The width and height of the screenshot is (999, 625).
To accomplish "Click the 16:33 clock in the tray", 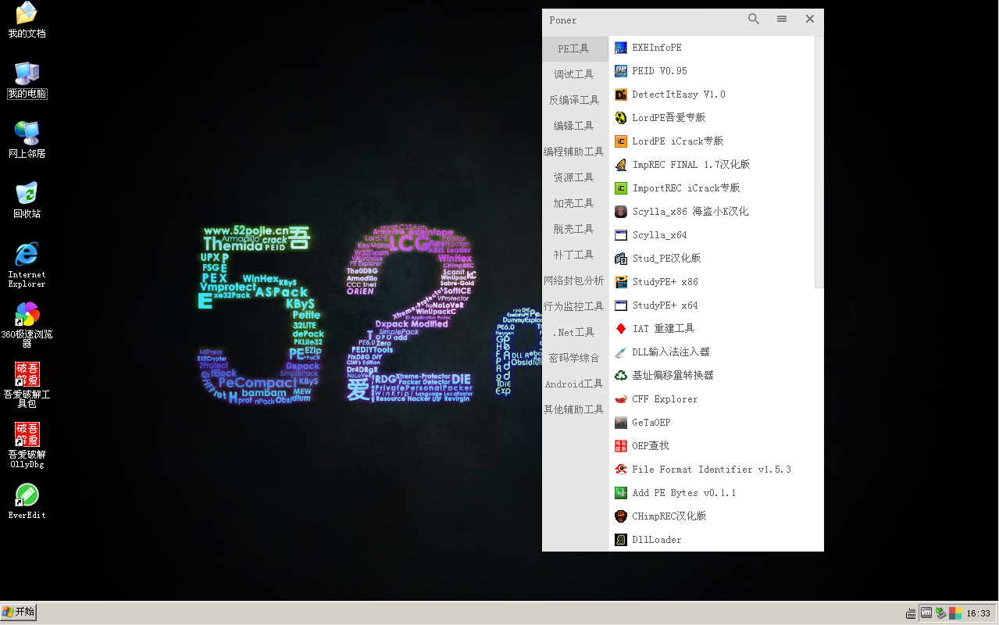I will point(978,613).
